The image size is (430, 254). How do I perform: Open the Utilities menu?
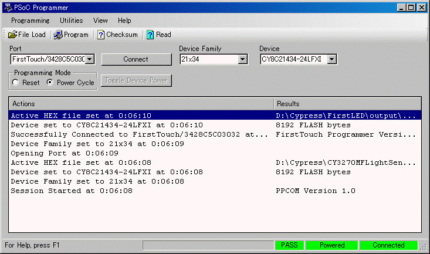click(72, 21)
